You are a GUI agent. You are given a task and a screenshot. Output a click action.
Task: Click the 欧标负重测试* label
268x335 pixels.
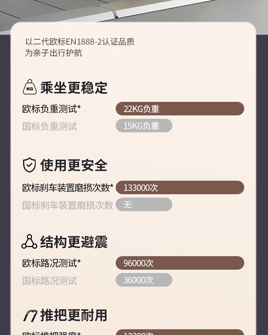52,109
